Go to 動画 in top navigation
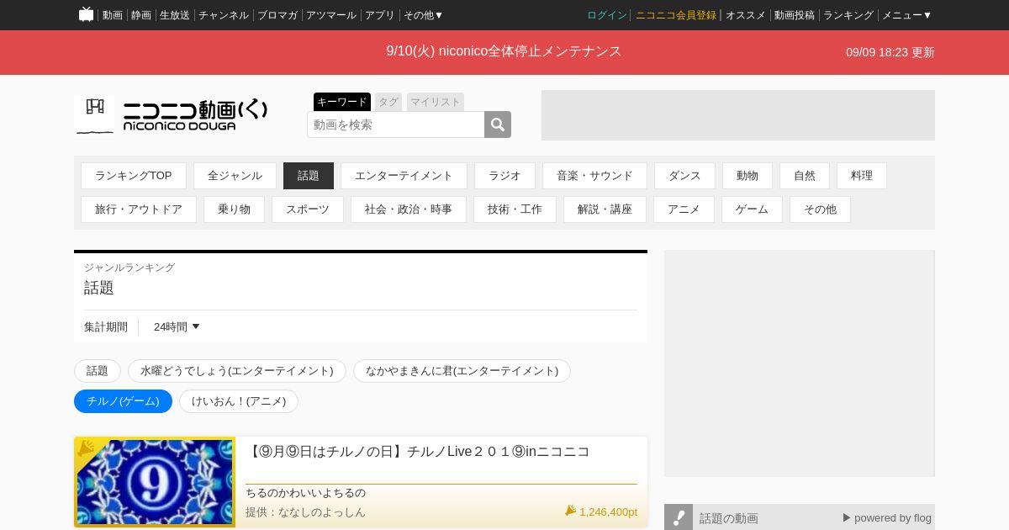This screenshot has height=530, width=1009. click(113, 15)
